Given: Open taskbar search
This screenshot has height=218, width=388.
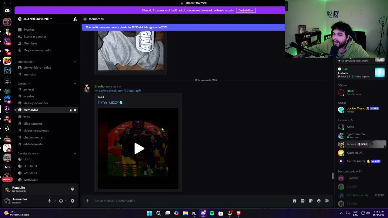Looking at the screenshot, I should (159, 213).
